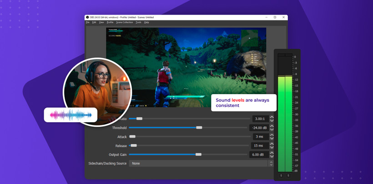Click the Sidechain/Ducking Source label

pos(107,164)
